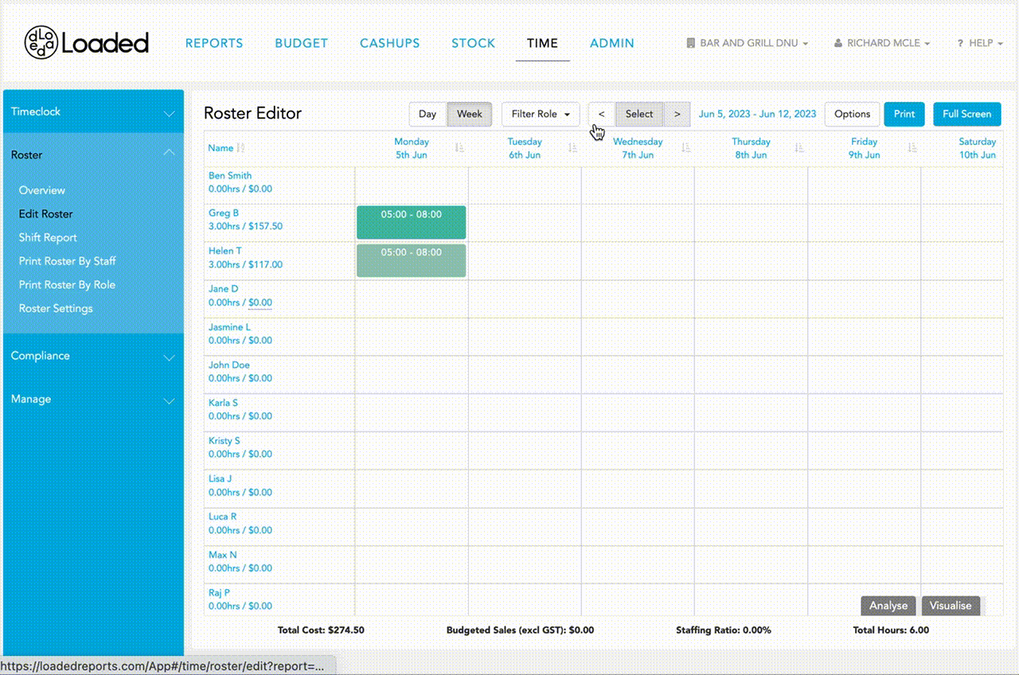The height and width of the screenshot is (675, 1019).
Task: Select Helen T's grey 05:00 - 08:00 shift
Action: click(x=412, y=260)
